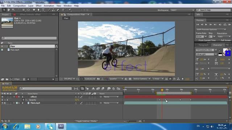
Task: Switch to Effect Controls tab
Action: [x=30, y=14]
